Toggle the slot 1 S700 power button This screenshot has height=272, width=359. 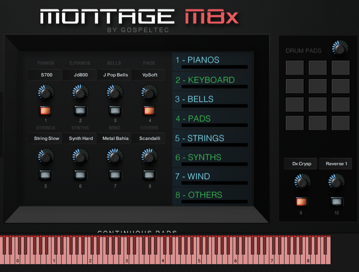click(x=46, y=110)
